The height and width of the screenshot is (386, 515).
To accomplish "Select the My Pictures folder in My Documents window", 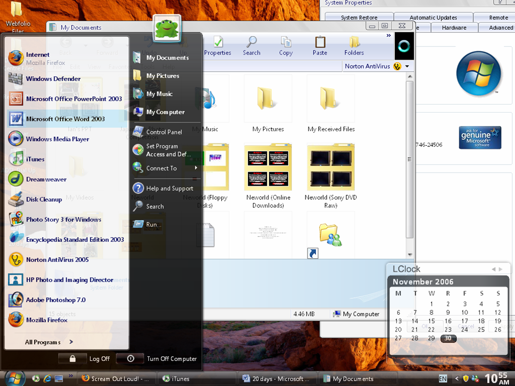I will [268, 104].
